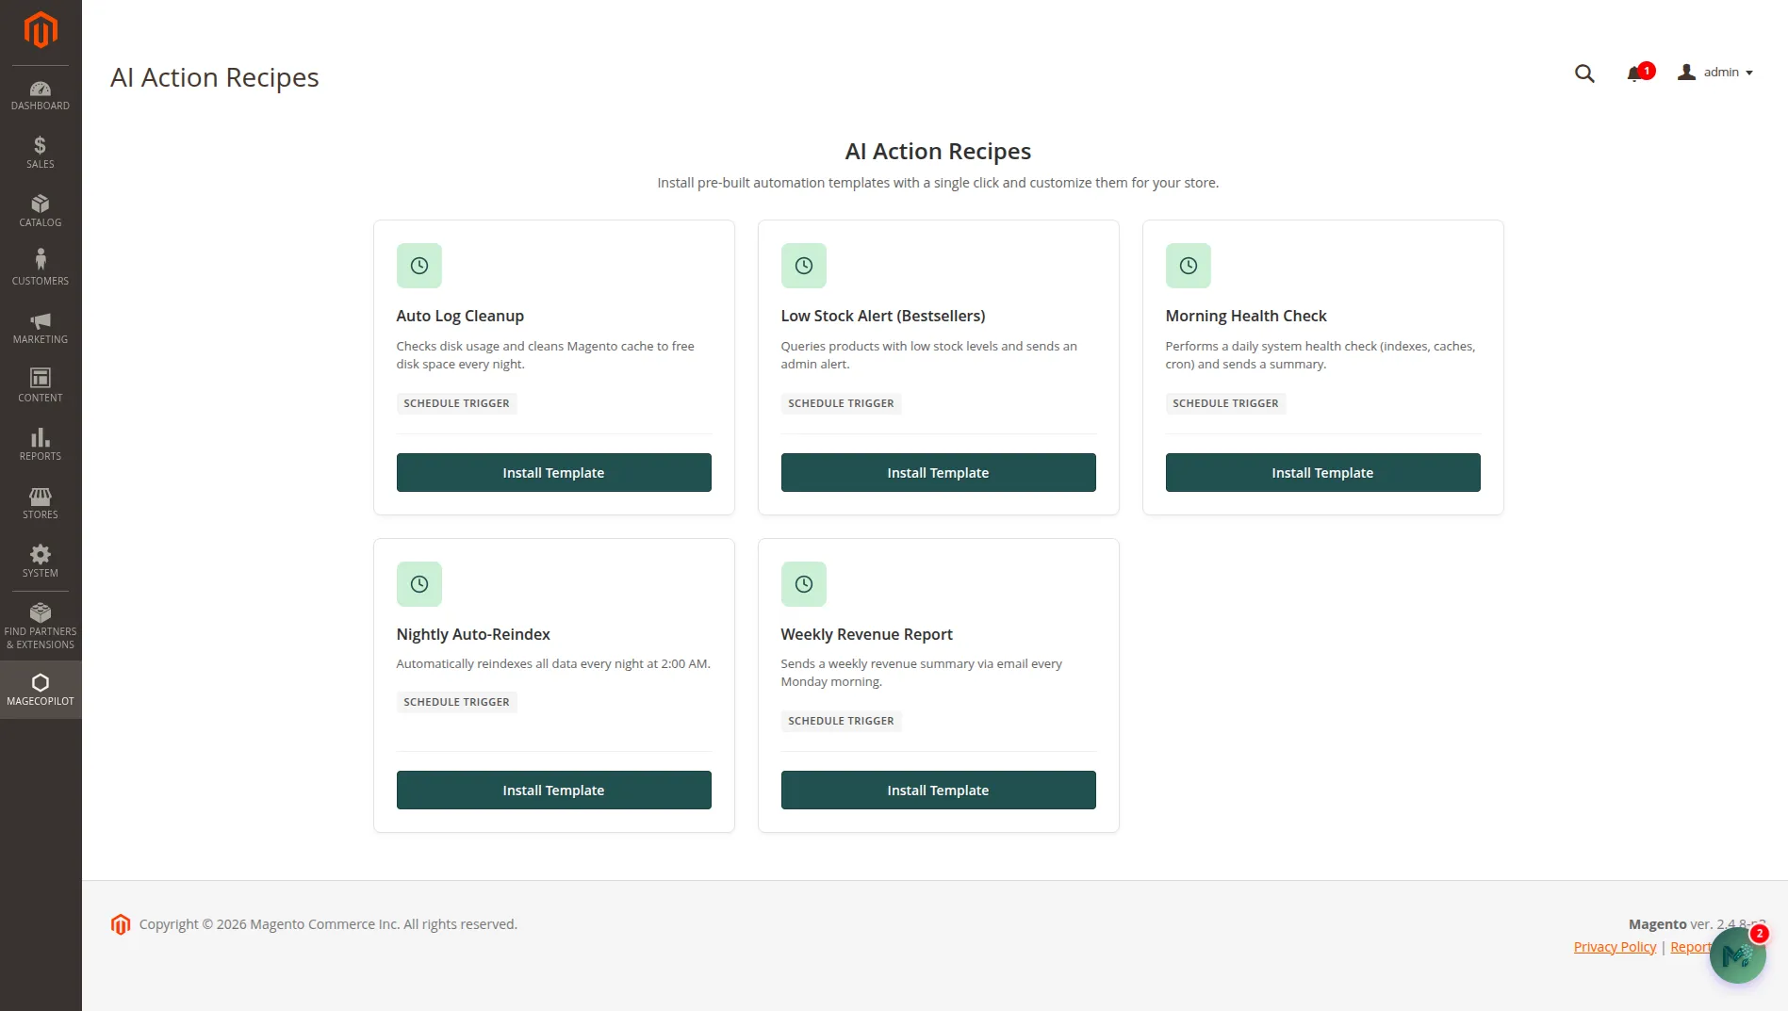The width and height of the screenshot is (1788, 1011).
Task: Install the Nightly Auto-Reindex template
Action: tap(554, 791)
